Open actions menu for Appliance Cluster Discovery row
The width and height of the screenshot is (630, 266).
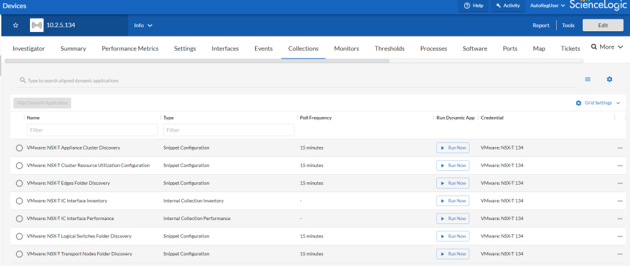click(x=620, y=148)
